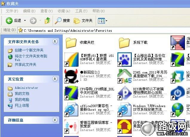Select the Windows 7与Windows XP双系统 shortcut icon
Screen dimensions: 190x137
click(x=125, y=109)
